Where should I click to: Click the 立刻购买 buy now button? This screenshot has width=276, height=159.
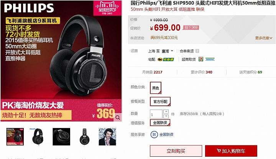tap(176, 151)
